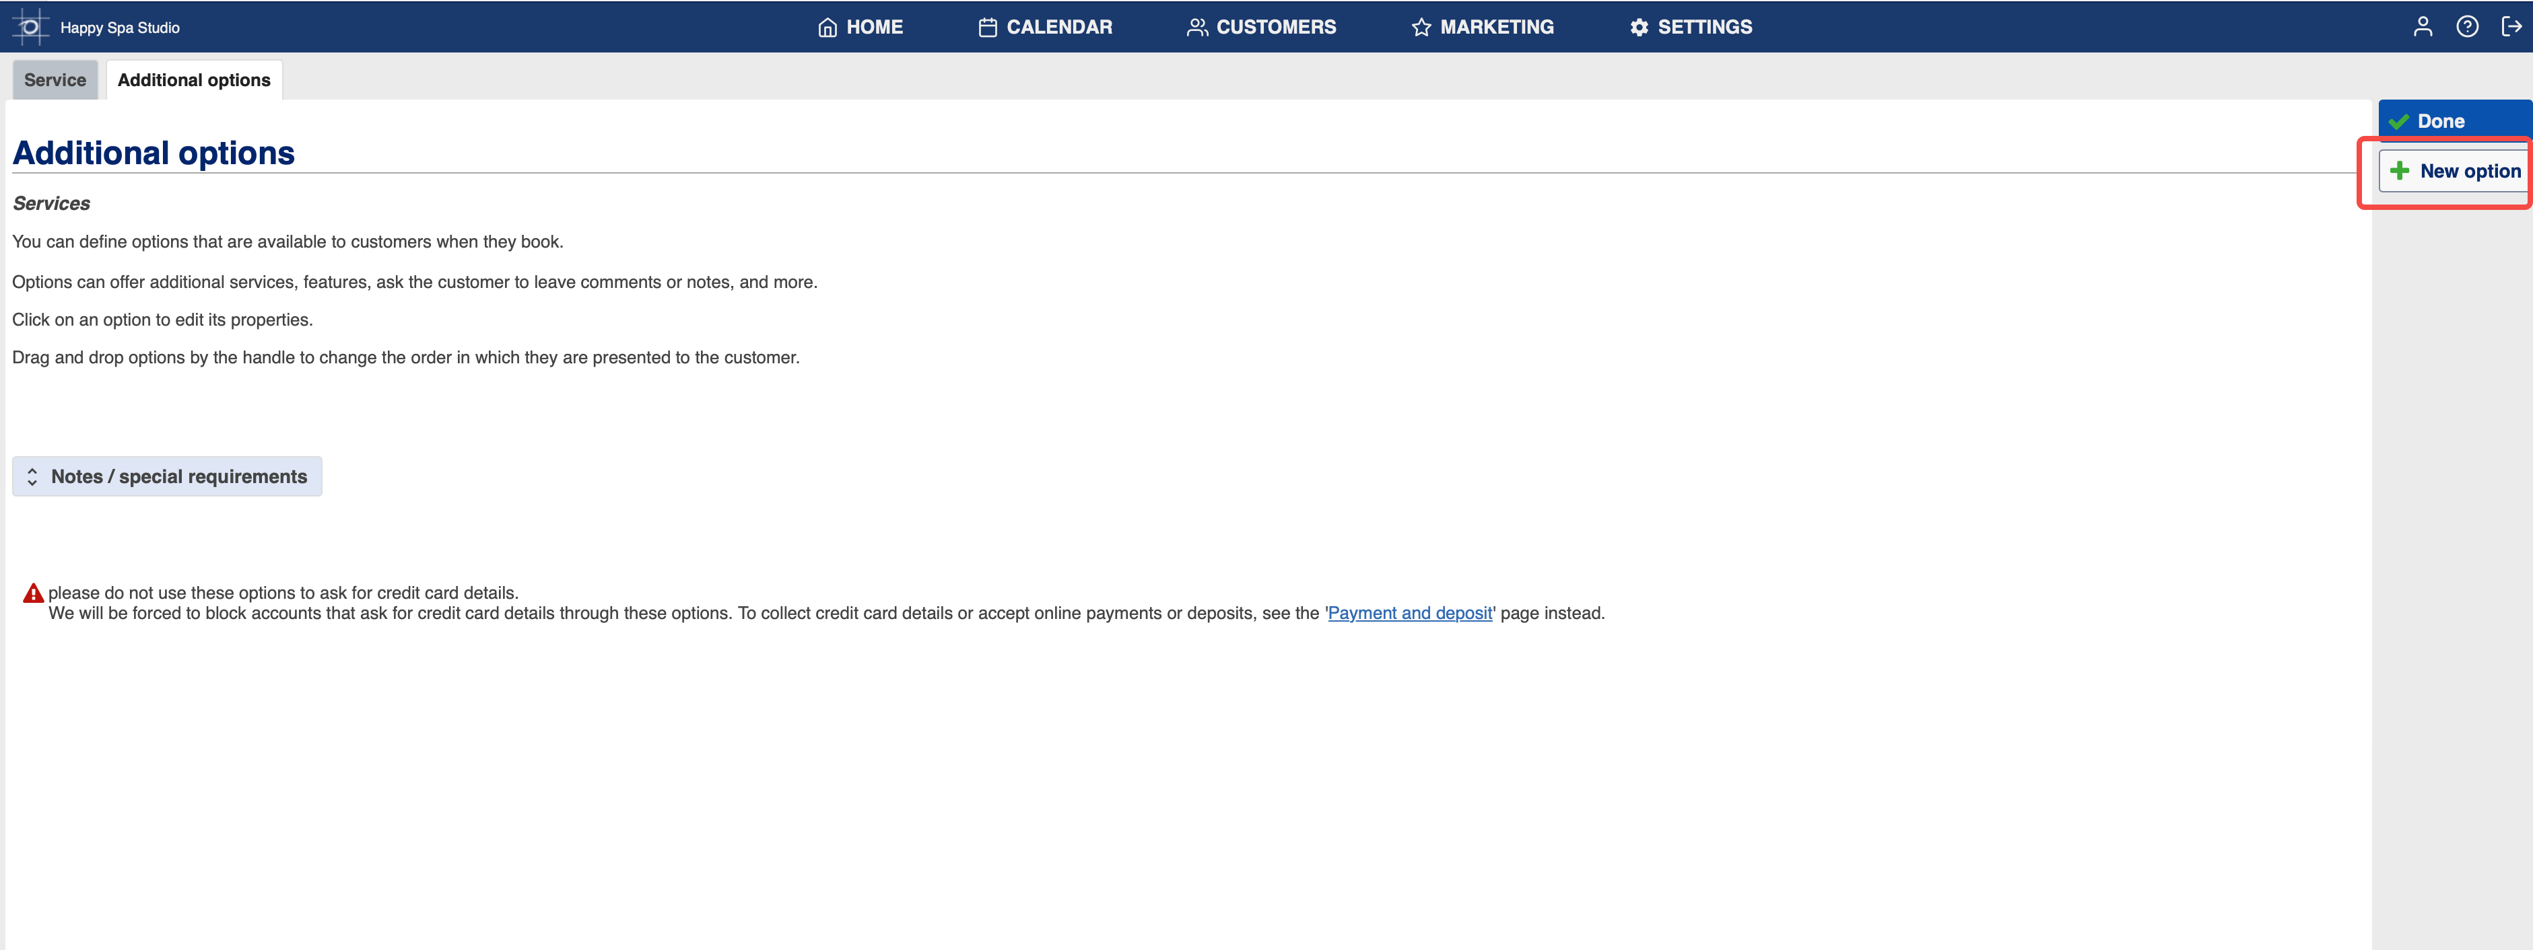Image resolution: width=2533 pixels, height=950 pixels.
Task: Click the house icon beside HOME
Action: coord(827,28)
